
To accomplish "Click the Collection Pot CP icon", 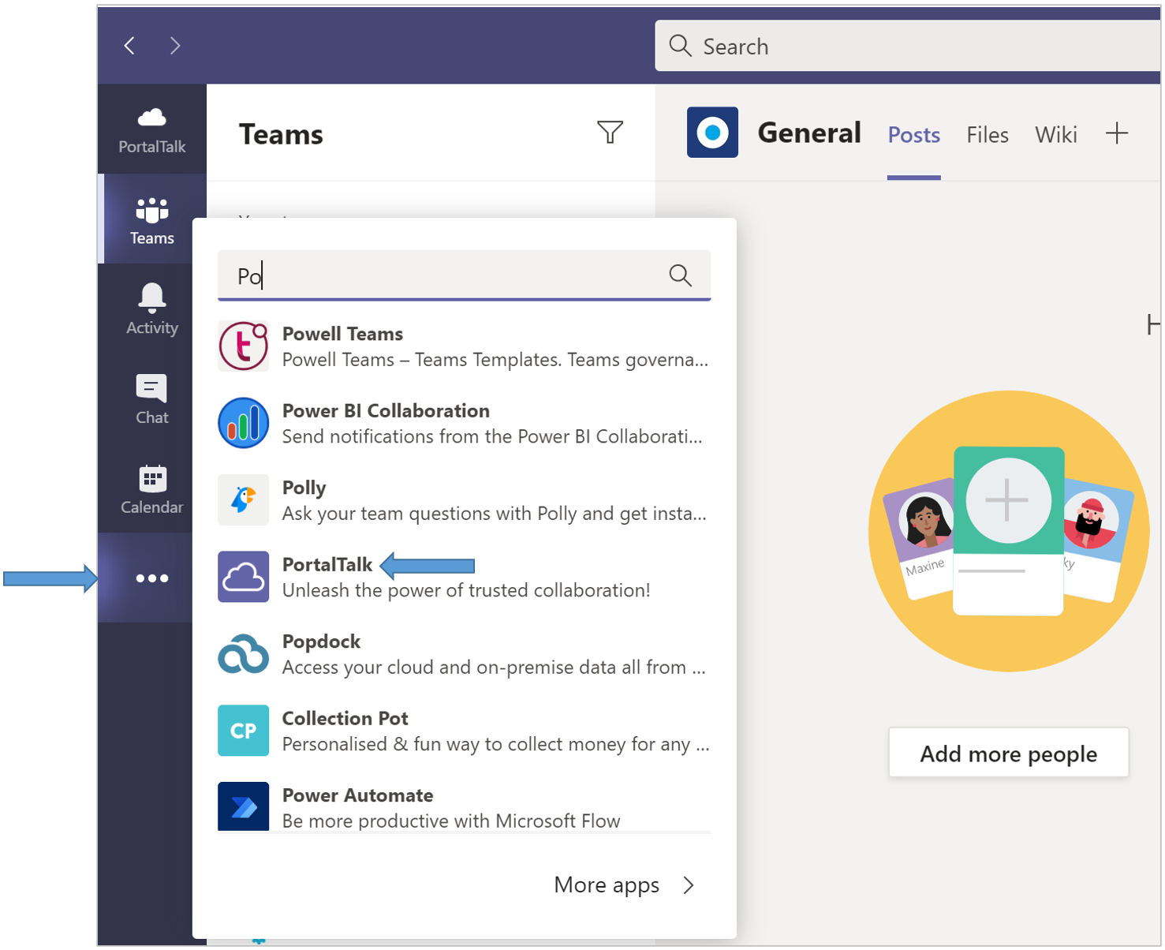I will pos(244,731).
